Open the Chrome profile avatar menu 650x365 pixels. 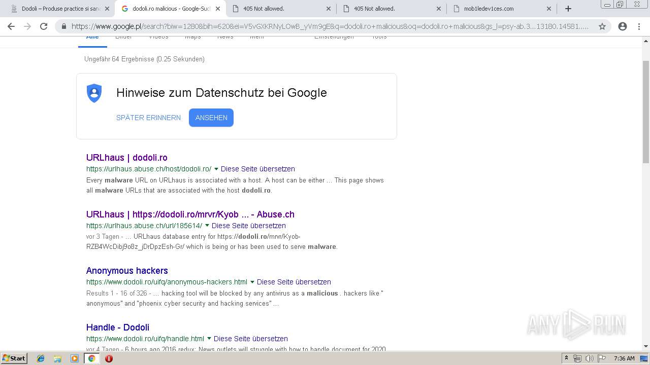click(x=623, y=26)
